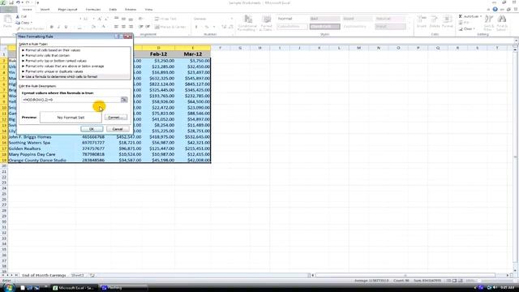Click the OK button in New Formatting Rule
The height and width of the screenshot is (292, 519).
(92, 129)
